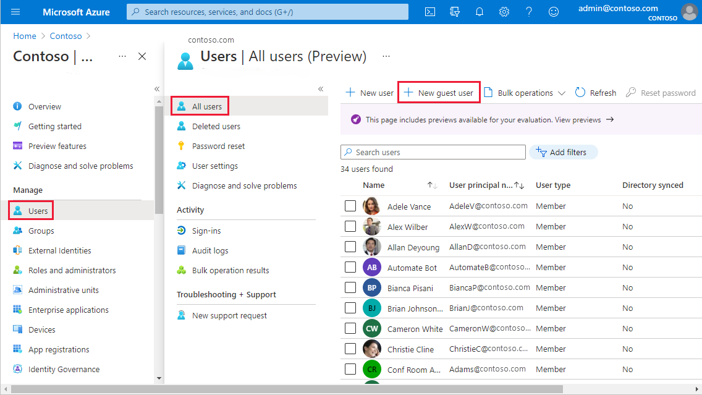
Task: Open Azure Cloud Shell
Action: pos(430,12)
